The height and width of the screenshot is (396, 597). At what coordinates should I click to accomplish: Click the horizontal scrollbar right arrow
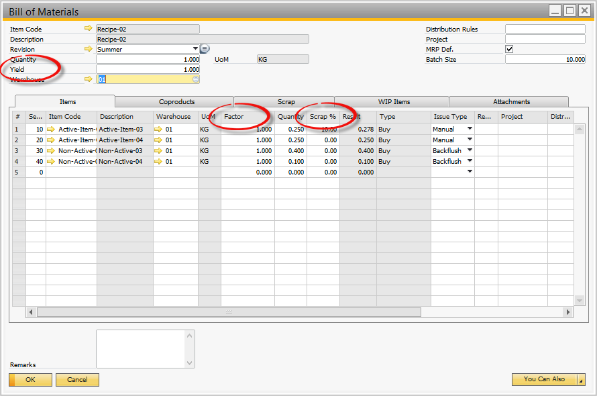tap(568, 312)
